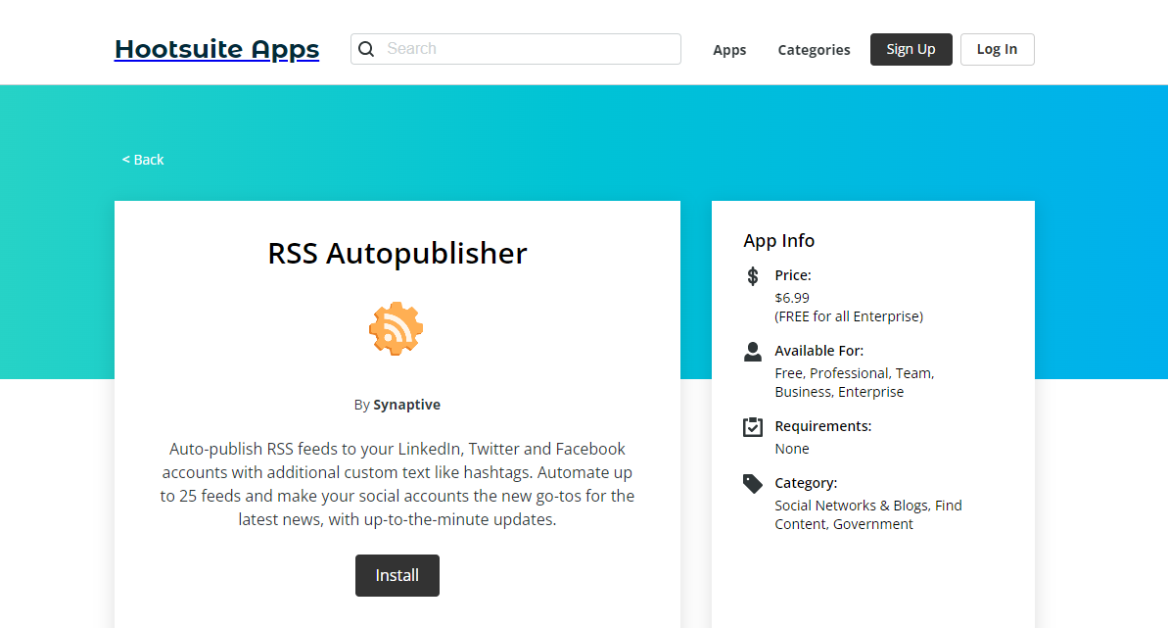Open the Categories menu item
1168x628 pixels.
pyautogui.click(x=814, y=50)
